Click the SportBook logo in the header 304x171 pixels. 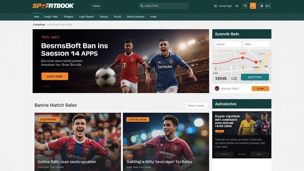coord(53,6)
